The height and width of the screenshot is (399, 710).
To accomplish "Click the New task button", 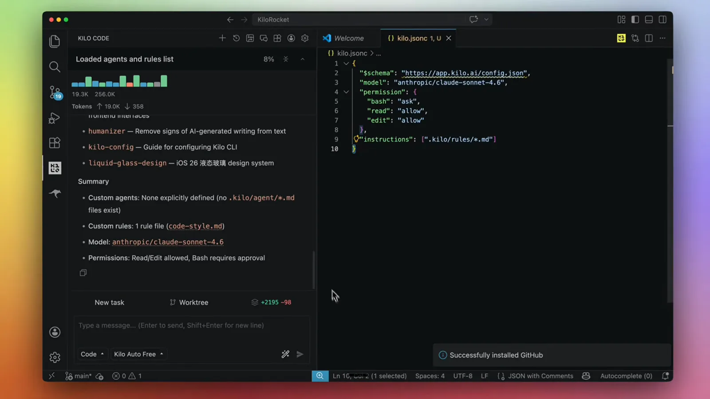I will point(109,302).
